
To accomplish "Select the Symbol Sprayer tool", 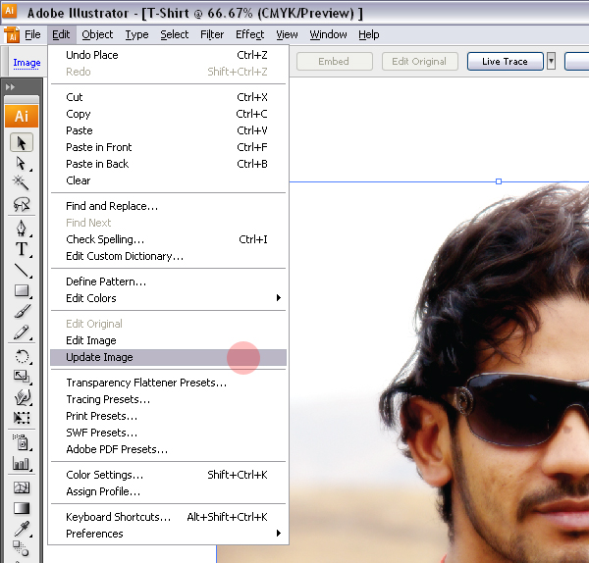I will pos(22,442).
